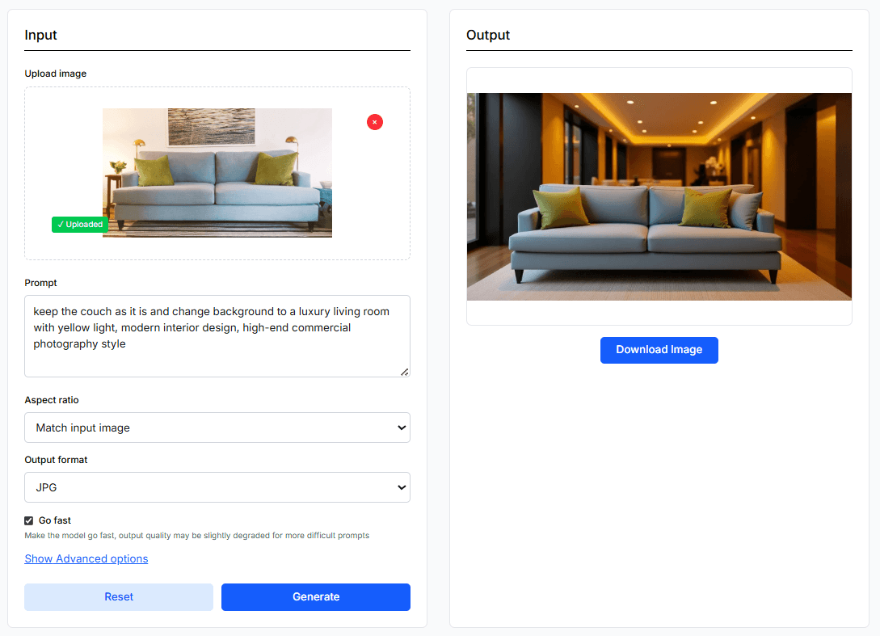
Task: Click the Input section heading
Action: point(41,35)
